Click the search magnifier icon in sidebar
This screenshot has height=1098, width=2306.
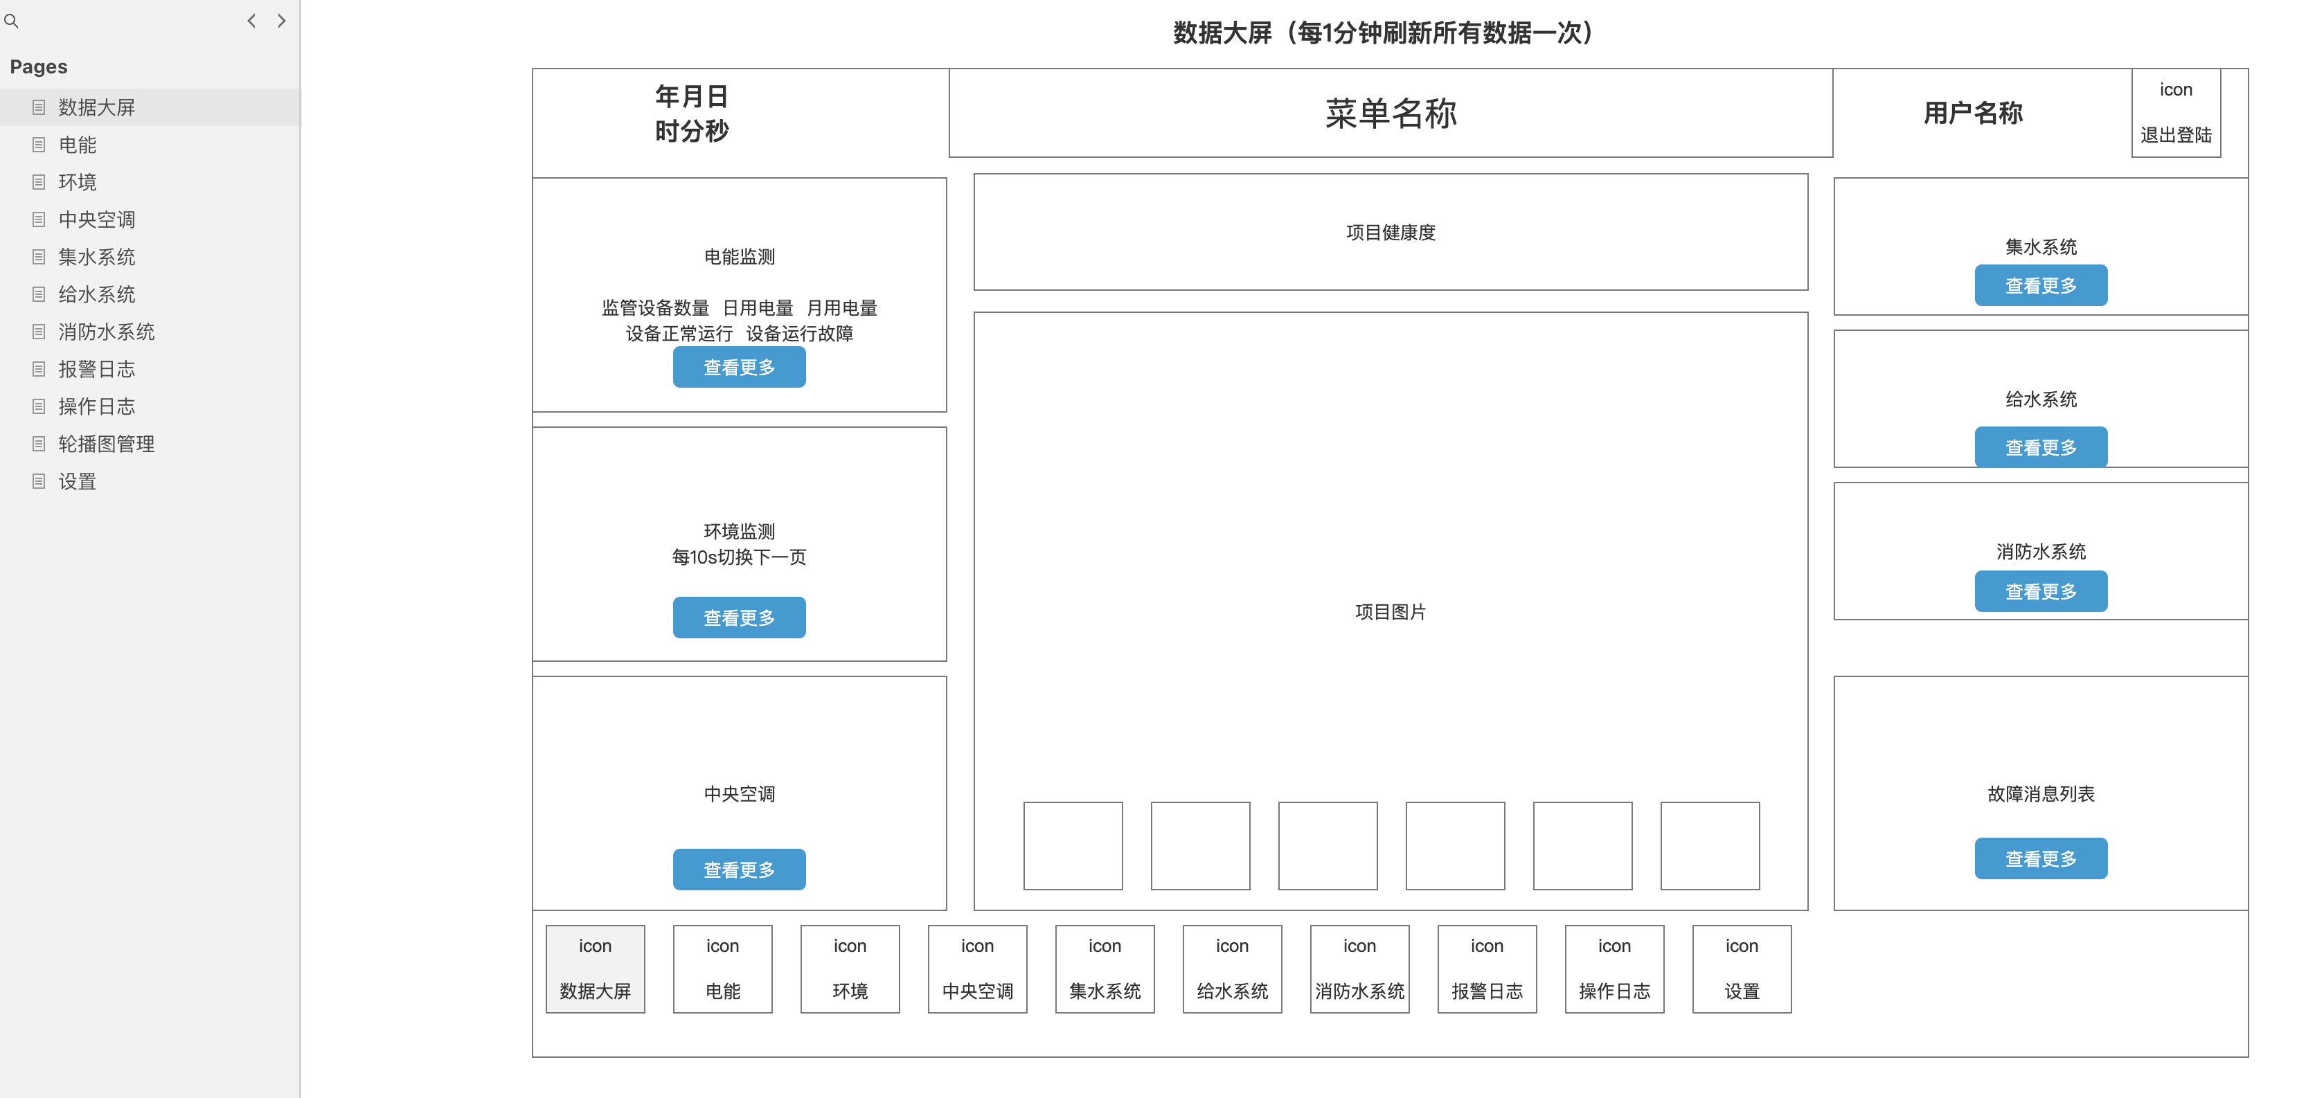click(x=12, y=19)
